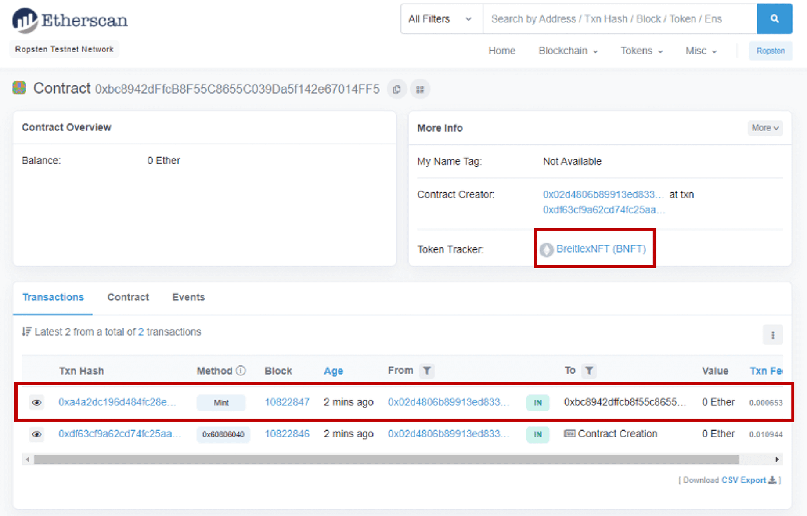This screenshot has height=516, width=807.
Task: Open the creation txn link 0xdf63cf9a62cd74fc25aa… in More Info
Action: (x=604, y=210)
